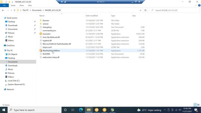Open Pictures under Quick access
The image size is (201, 113).
[x=11, y=33]
